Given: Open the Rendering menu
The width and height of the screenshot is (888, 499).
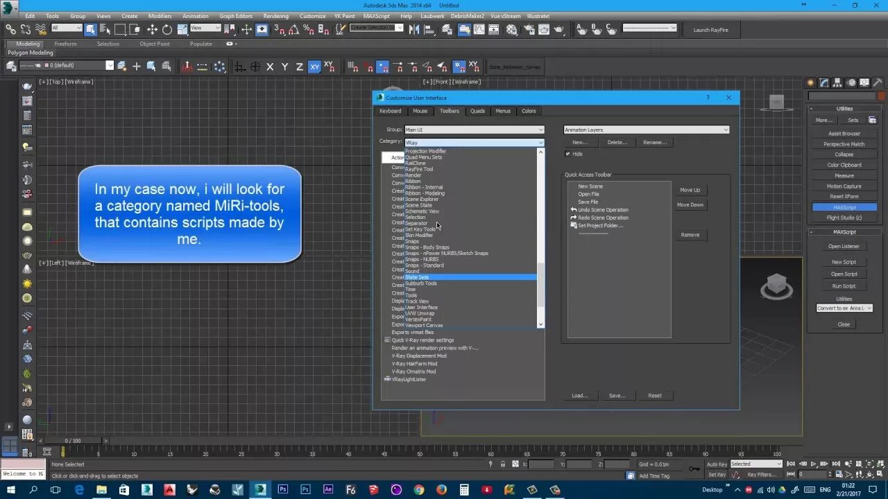Looking at the screenshot, I should (x=275, y=16).
